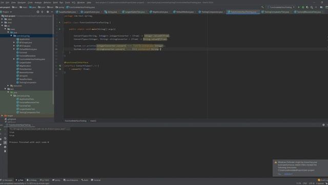
Task: Open the Edit menu
Action: [7, 3]
